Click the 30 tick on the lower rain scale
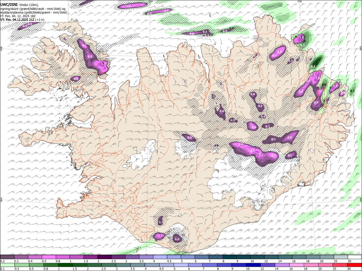 click(x=349, y=269)
